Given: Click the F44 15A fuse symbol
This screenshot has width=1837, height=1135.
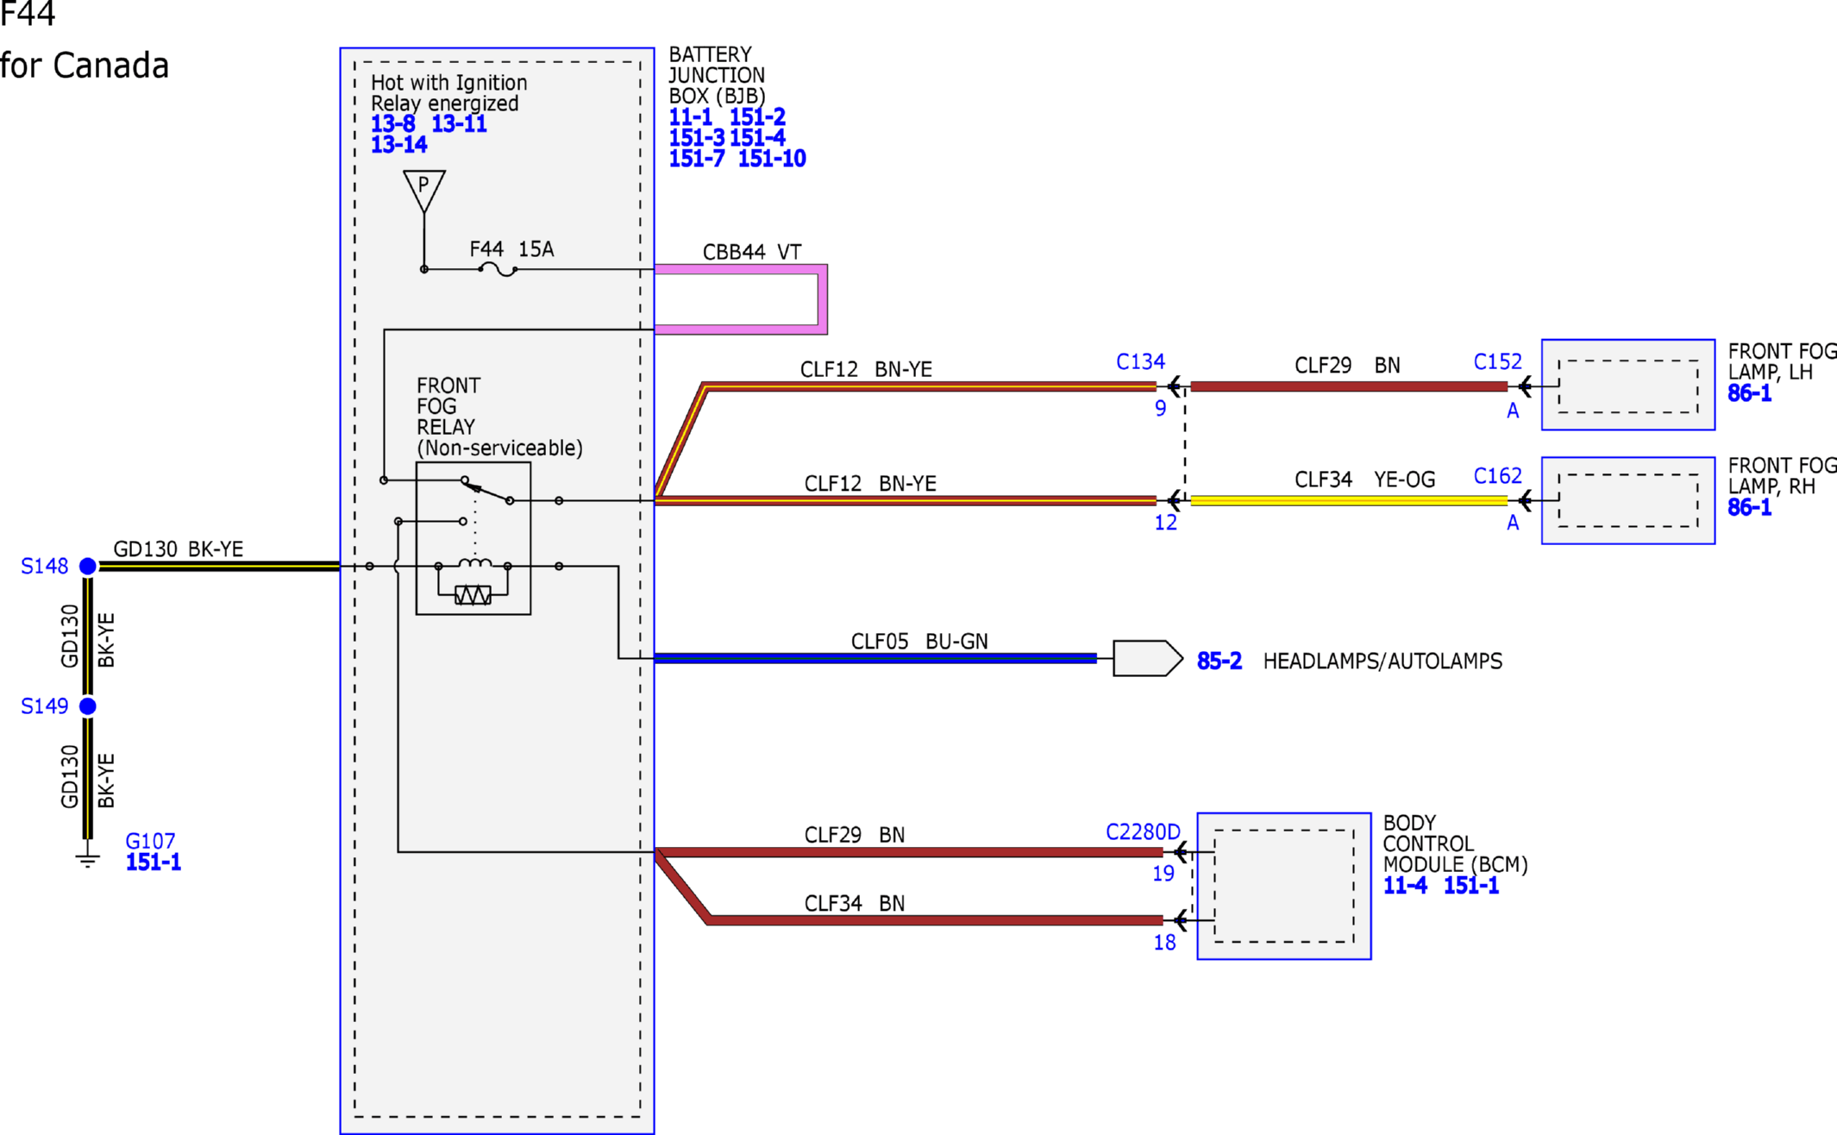Looking at the screenshot, I should pyautogui.click(x=498, y=270).
